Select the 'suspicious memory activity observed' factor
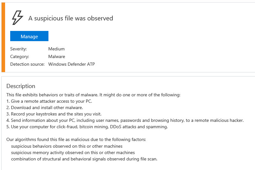This screenshot has width=255, height=170. [73, 152]
